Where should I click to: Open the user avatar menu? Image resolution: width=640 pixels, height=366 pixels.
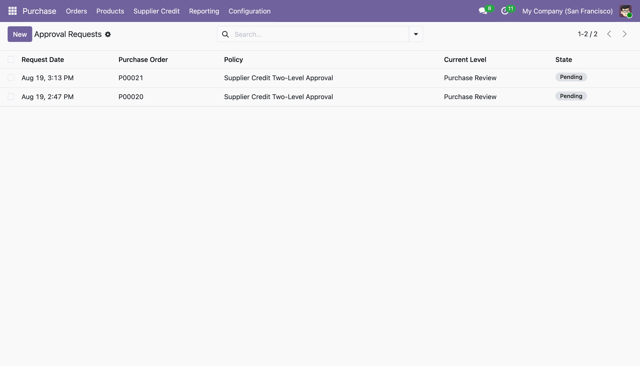pos(625,11)
